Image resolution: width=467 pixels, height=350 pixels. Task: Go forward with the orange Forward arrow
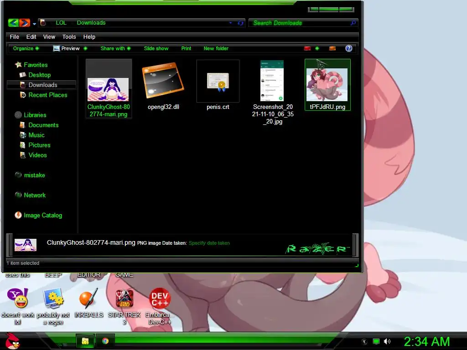tap(25, 23)
